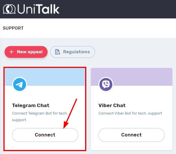Click the Telegram paper plane icon
This screenshot has width=176, height=154.
pos(19,85)
